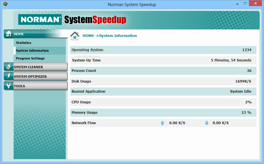Screen dimensions: 264x164
Task: Click the Busiest Application label
Action: 88,92
